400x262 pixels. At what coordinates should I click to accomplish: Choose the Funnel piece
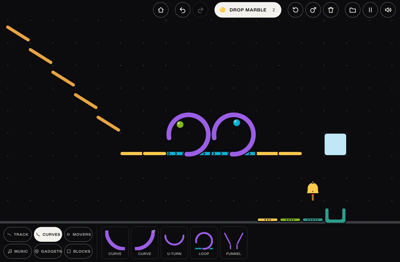coord(233,243)
